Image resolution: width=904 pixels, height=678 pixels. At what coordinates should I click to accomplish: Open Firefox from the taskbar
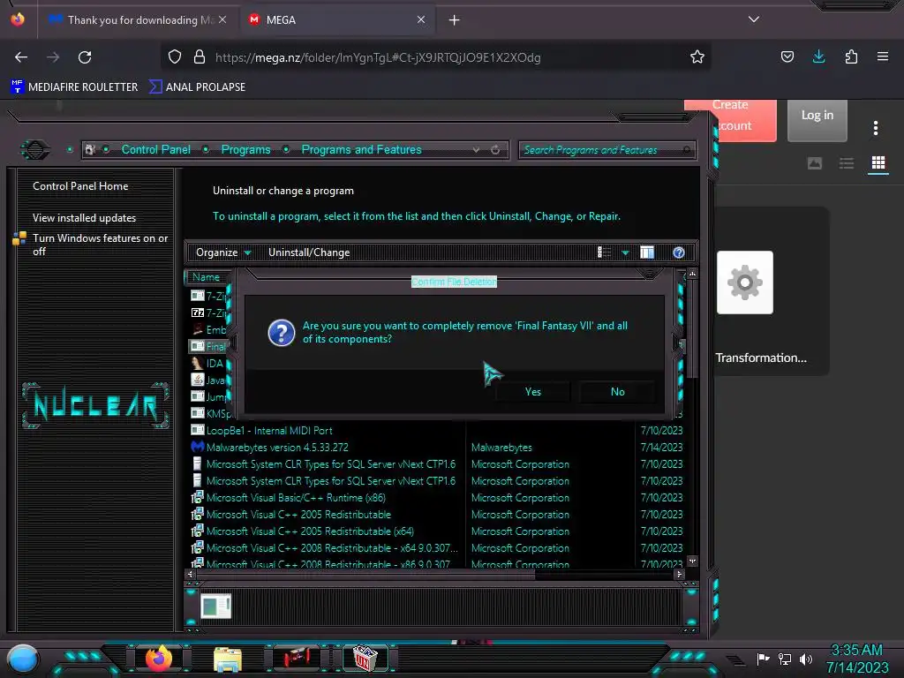[159, 659]
